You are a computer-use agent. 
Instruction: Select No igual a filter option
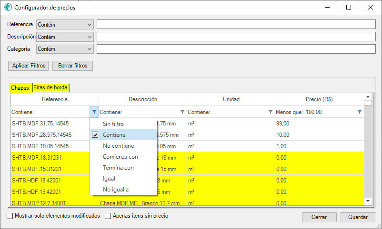123,190
